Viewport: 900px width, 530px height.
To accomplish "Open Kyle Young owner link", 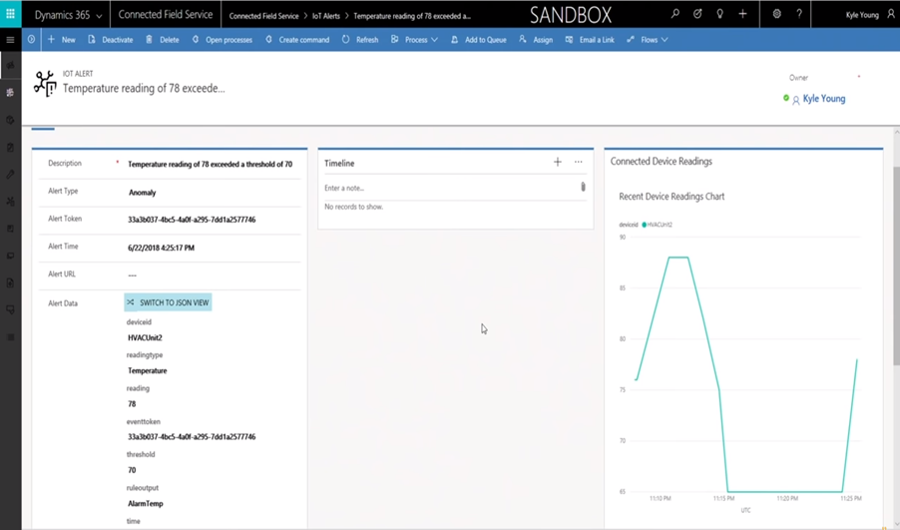I will point(823,99).
